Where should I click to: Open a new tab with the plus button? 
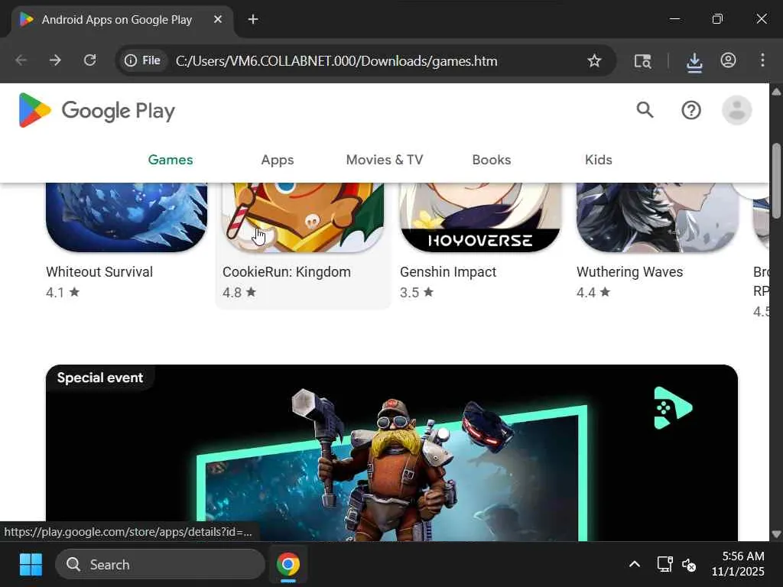pyautogui.click(x=253, y=19)
